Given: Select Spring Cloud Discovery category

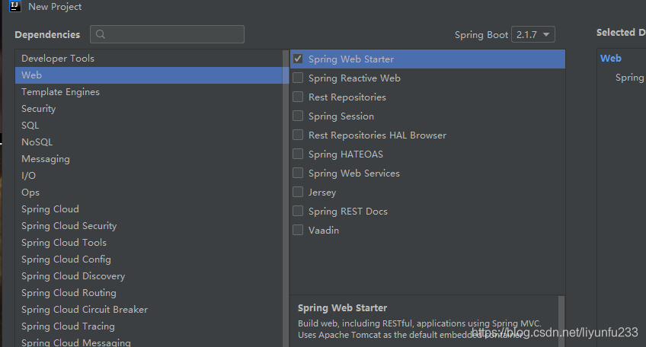Looking at the screenshot, I should point(149,276).
